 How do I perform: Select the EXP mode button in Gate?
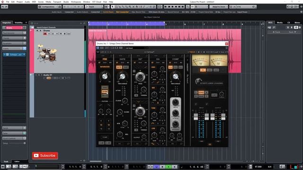tap(126, 67)
